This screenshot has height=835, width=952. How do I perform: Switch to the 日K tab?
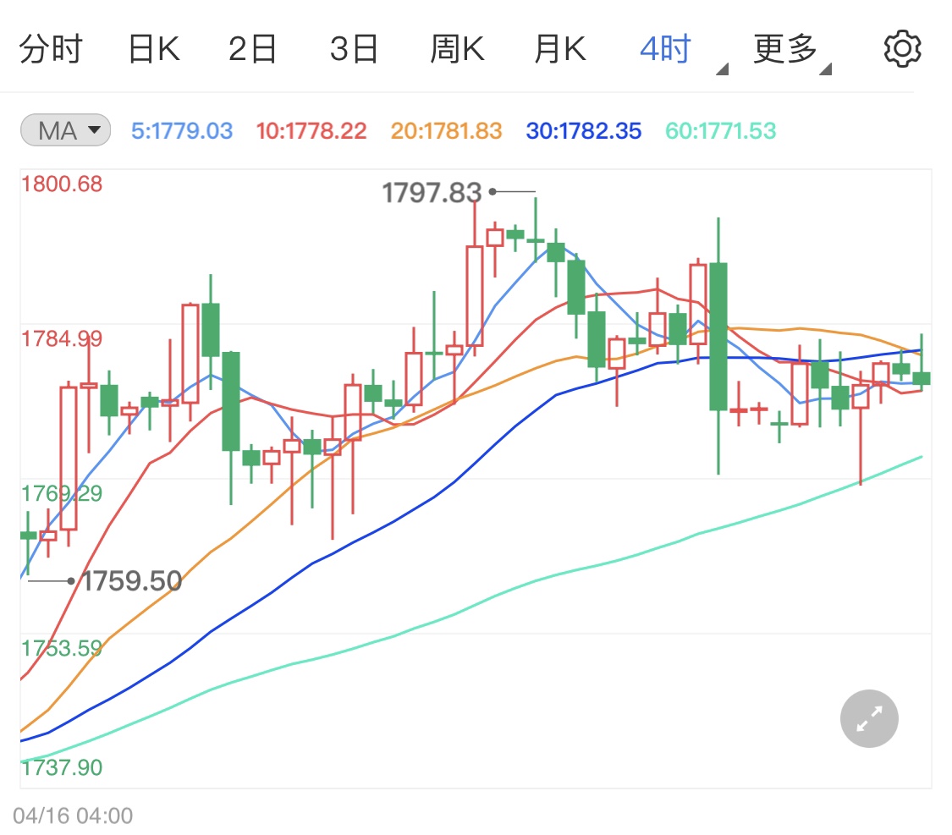pyautogui.click(x=154, y=48)
